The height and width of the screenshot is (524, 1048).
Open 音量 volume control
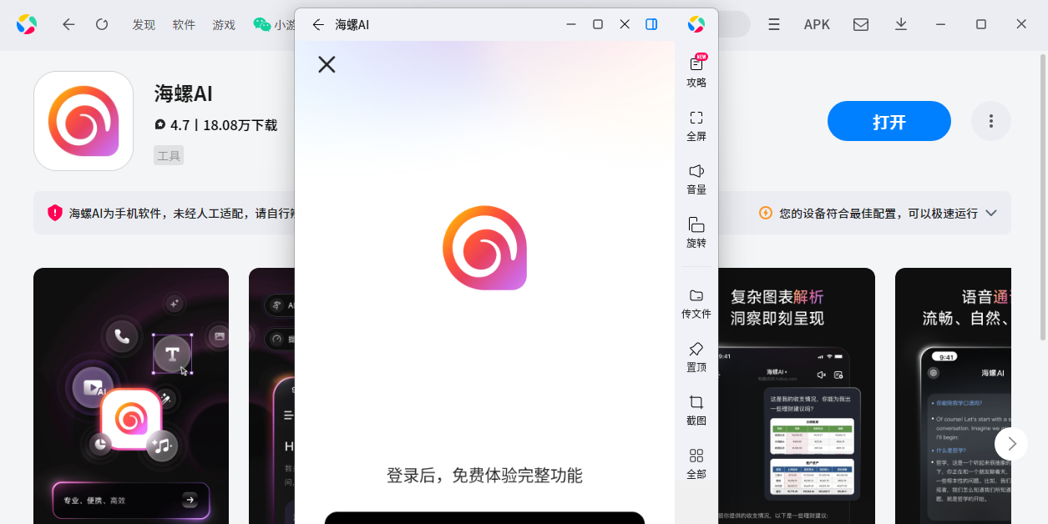click(696, 179)
